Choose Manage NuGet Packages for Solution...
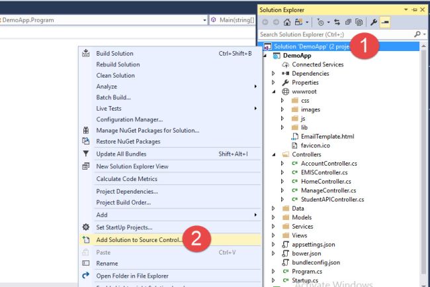 point(170,131)
